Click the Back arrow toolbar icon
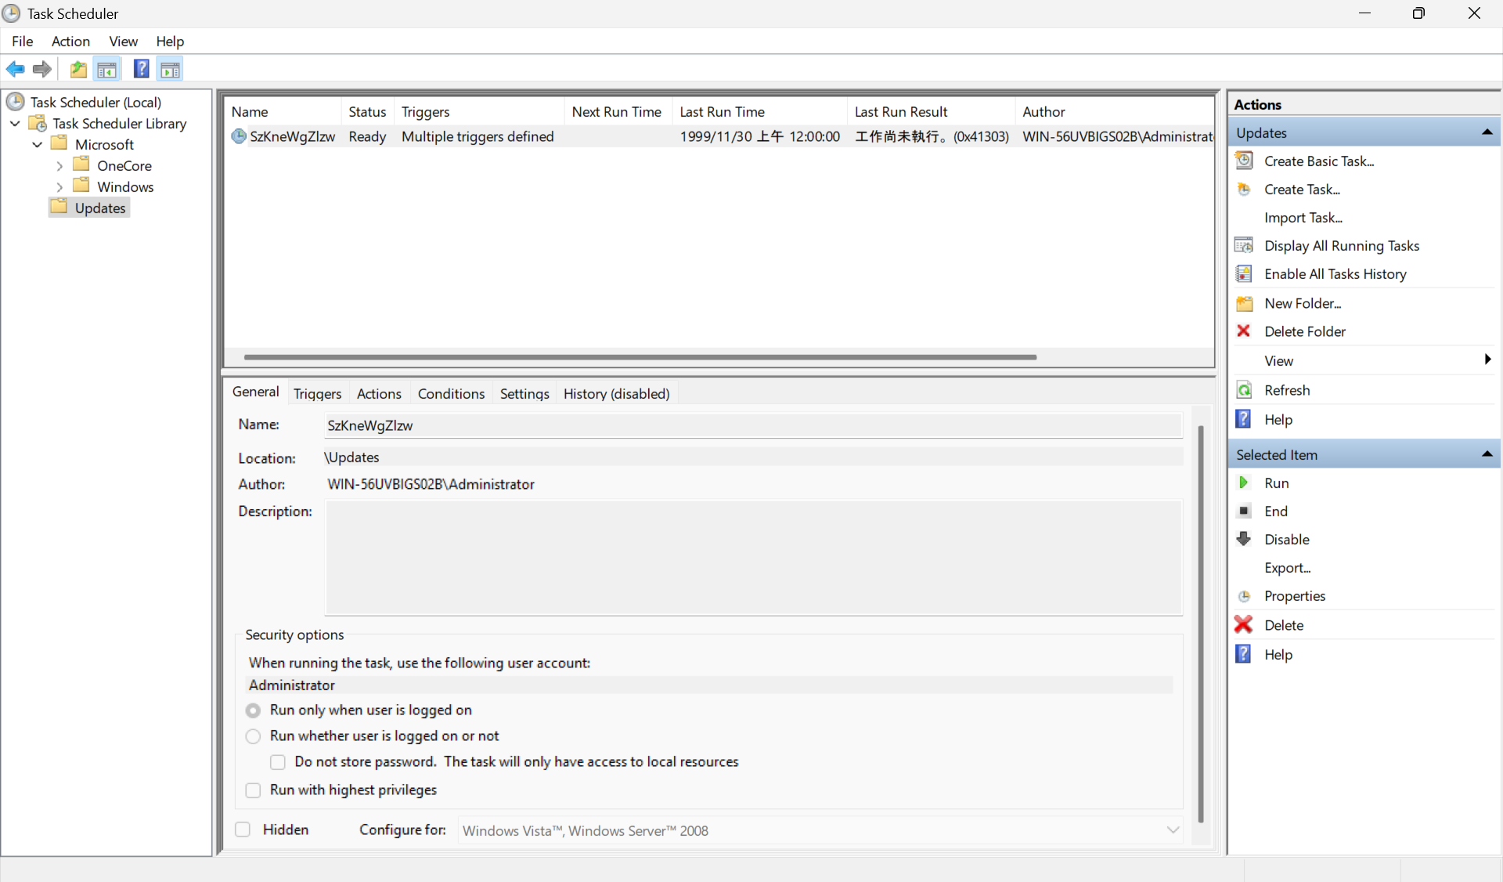 point(15,70)
